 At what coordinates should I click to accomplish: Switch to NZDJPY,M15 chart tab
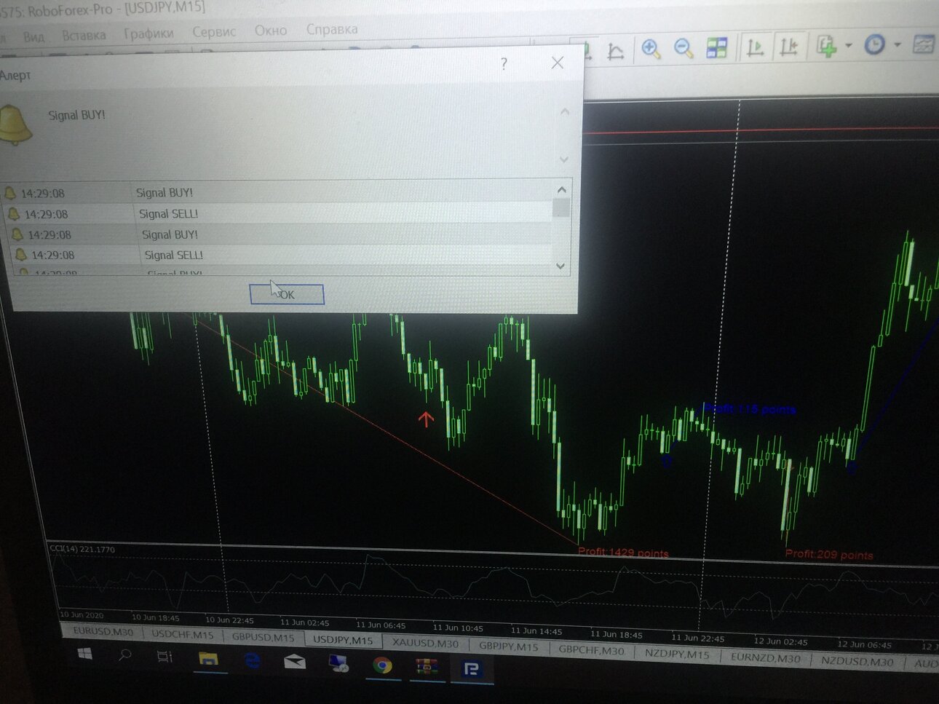pos(677,654)
